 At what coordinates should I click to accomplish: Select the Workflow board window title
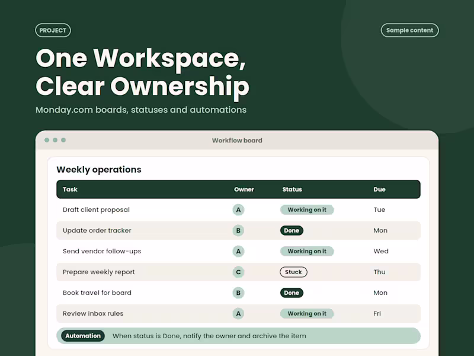pos(237,141)
